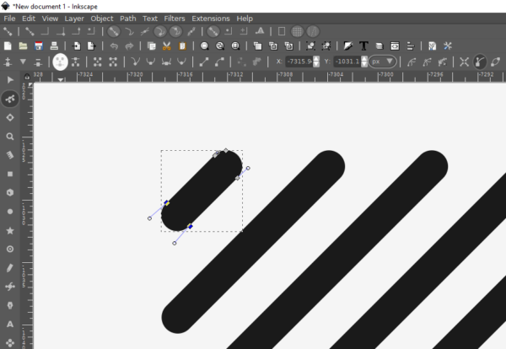This screenshot has width=506, height=349.
Task: Open the Object menu
Action: click(102, 19)
